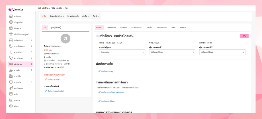The height and width of the screenshot is (119, 262).
Task: Select the พักรักษา tab in the main panel
Action: coord(99,27)
